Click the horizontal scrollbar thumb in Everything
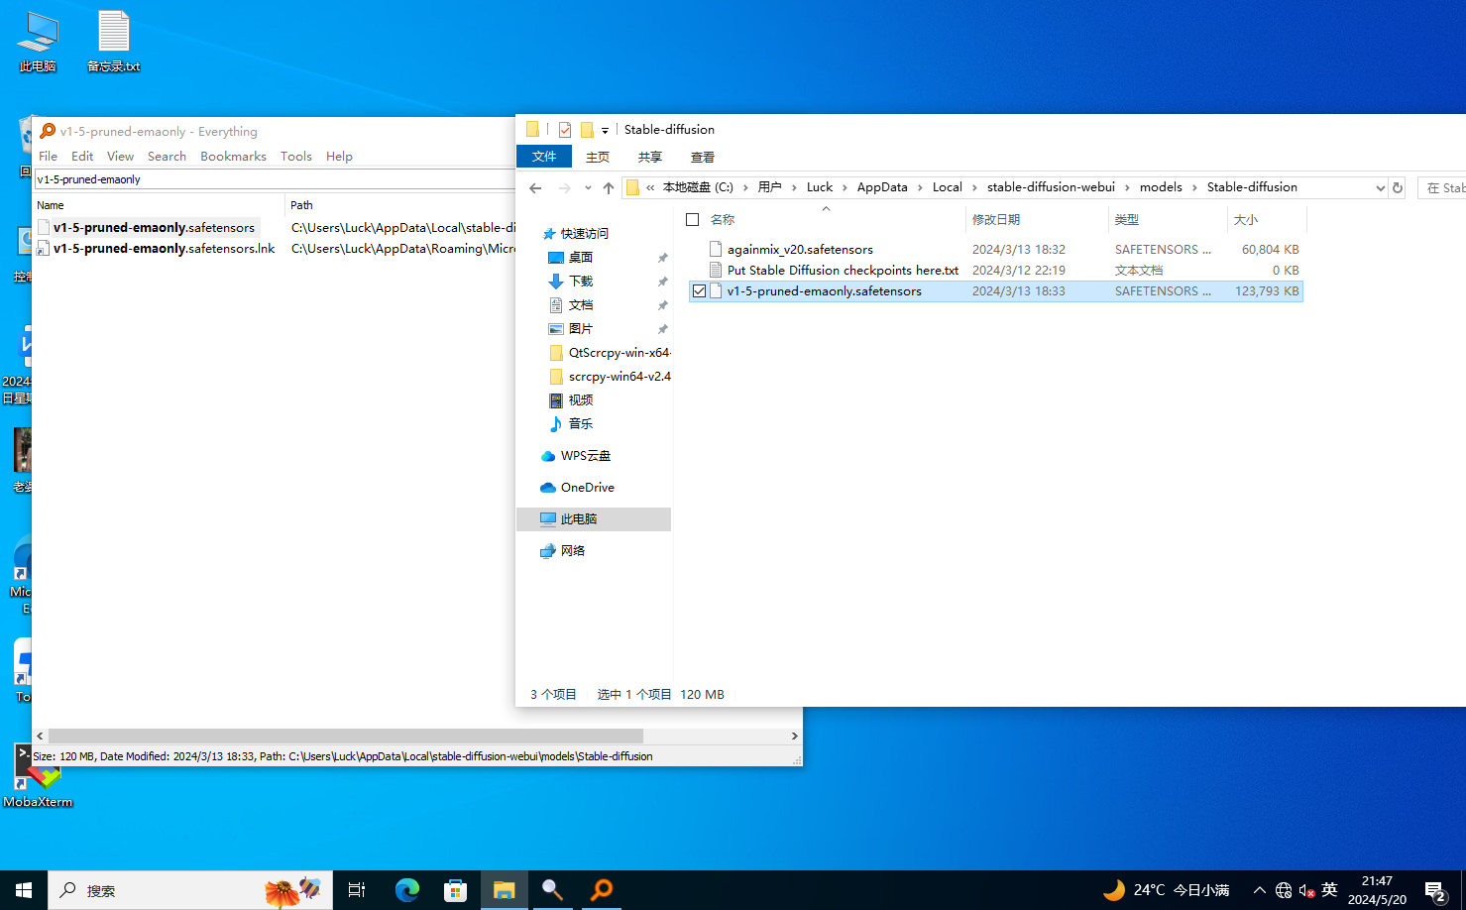The height and width of the screenshot is (910, 1466). (x=346, y=736)
